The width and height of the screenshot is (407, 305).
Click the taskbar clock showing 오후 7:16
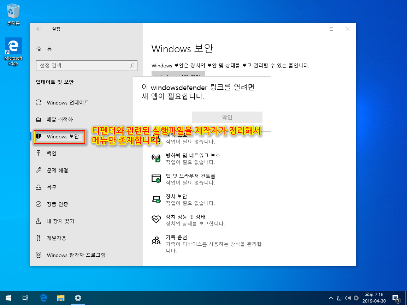(374, 298)
